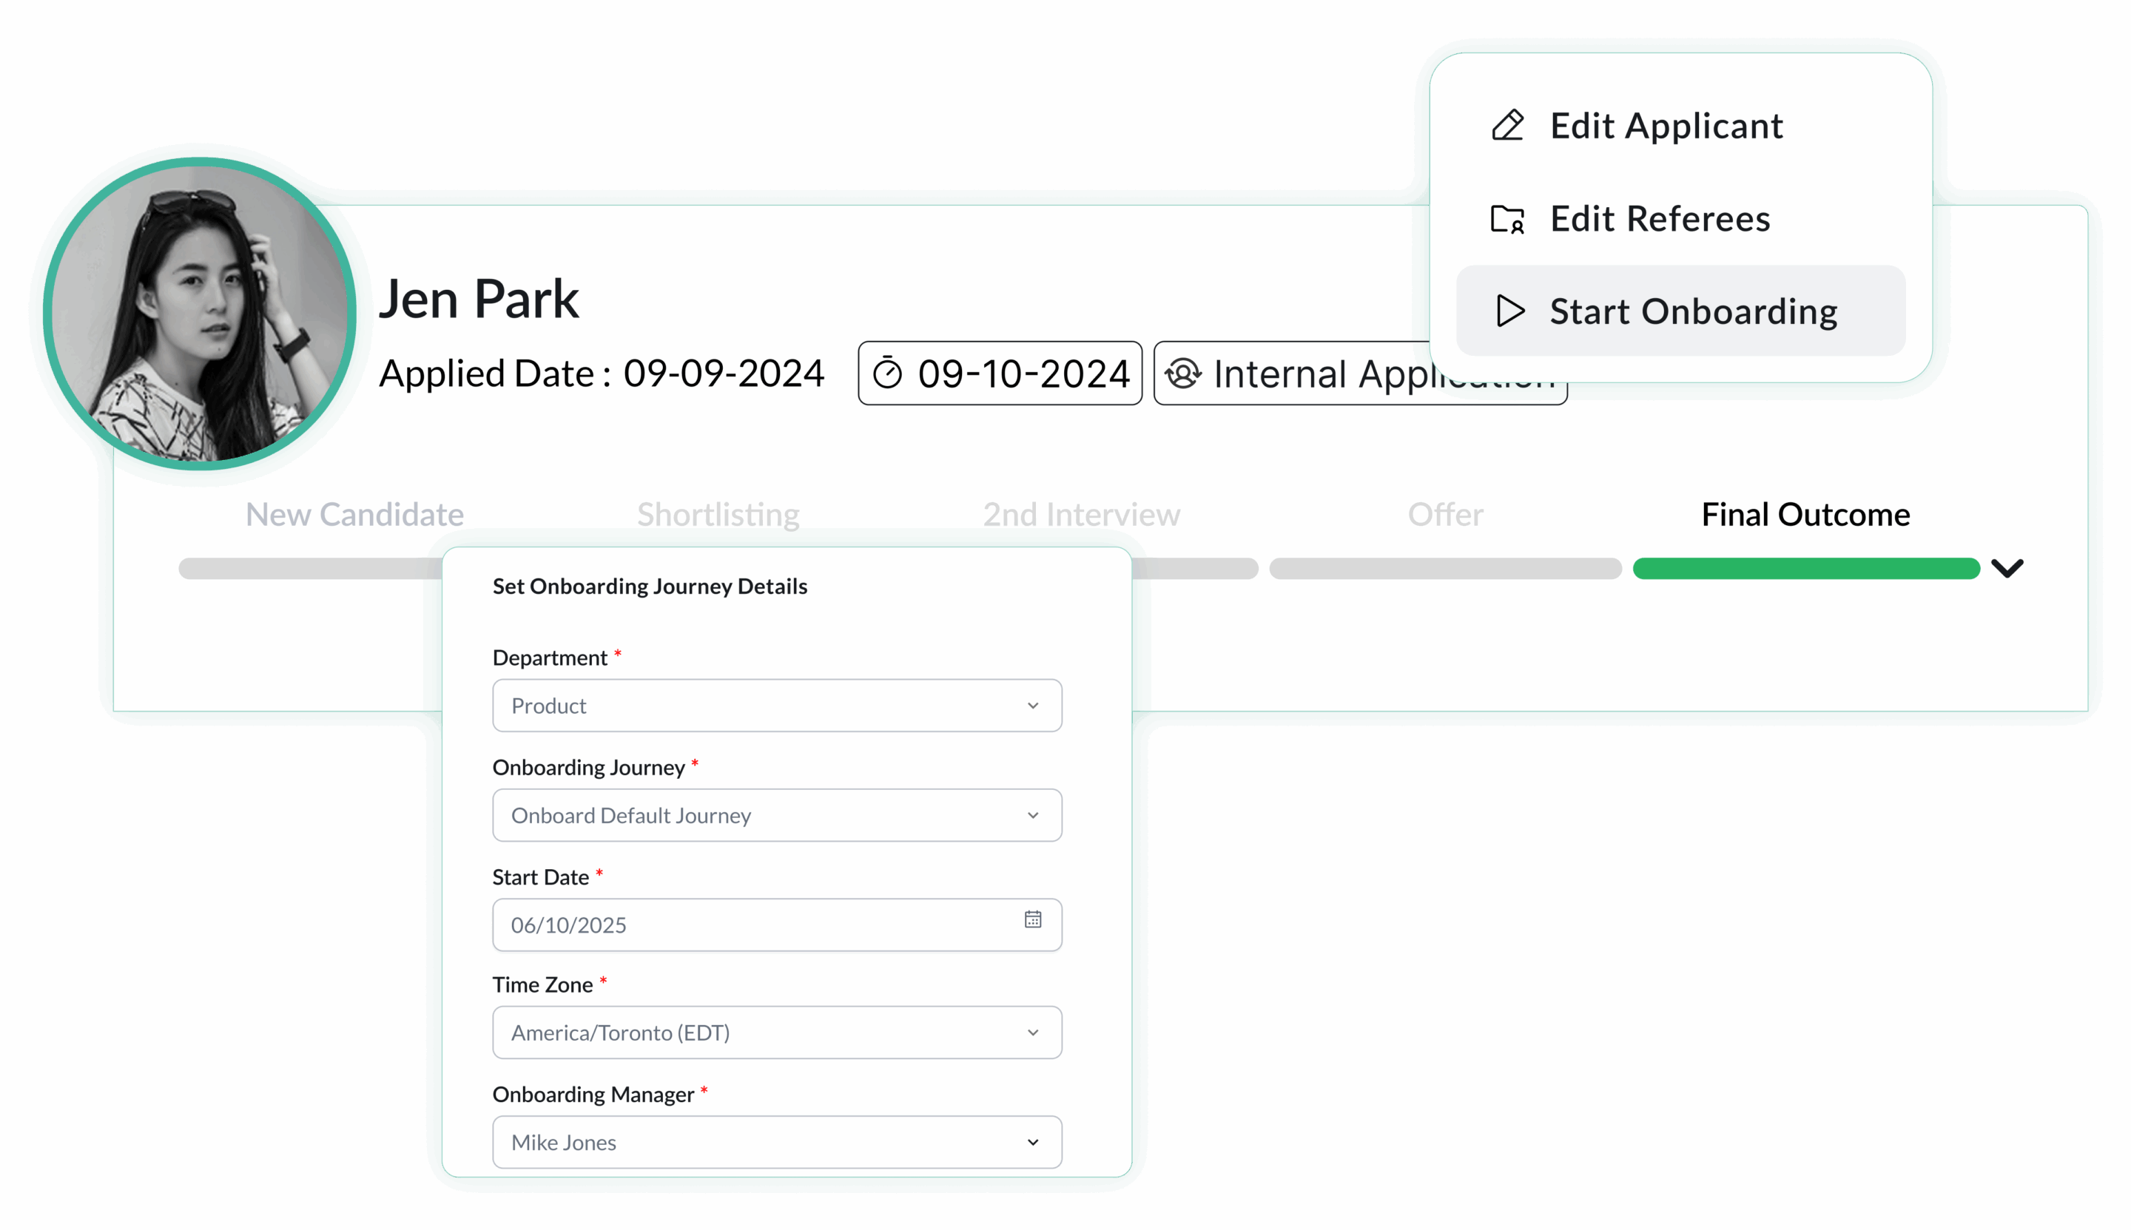Click Jen Park's profile photo
This screenshot has width=2131, height=1230.
pyautogui.click(x=200, y=313)
